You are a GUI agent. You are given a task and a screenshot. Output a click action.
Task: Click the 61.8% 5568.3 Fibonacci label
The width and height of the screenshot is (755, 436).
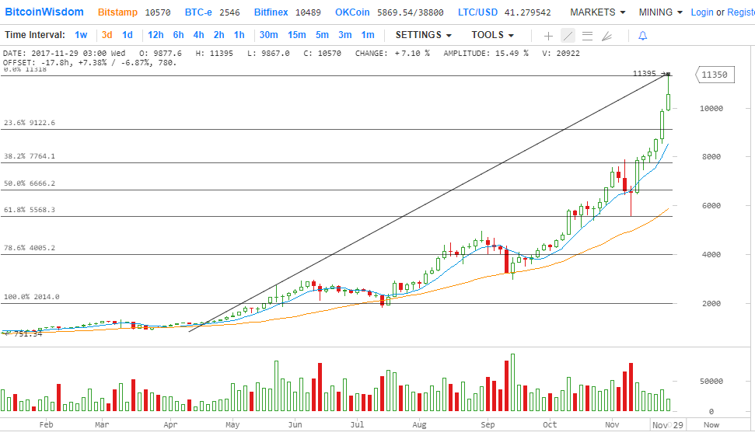(x=30, y=210)
